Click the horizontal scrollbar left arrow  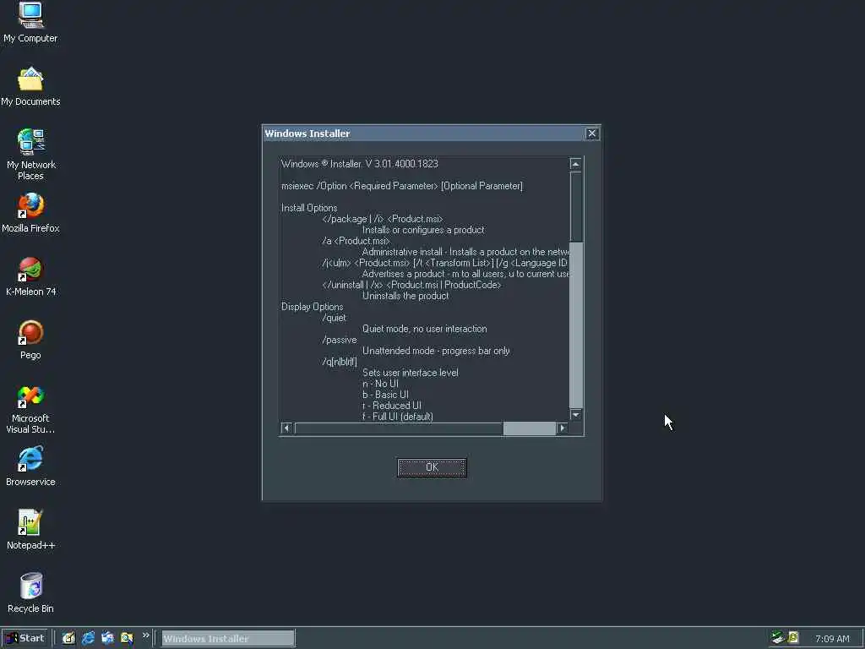286,428
